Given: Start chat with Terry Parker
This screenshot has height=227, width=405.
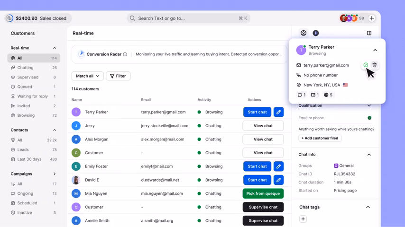Looking at the screenshot, I should click(257, 112).
